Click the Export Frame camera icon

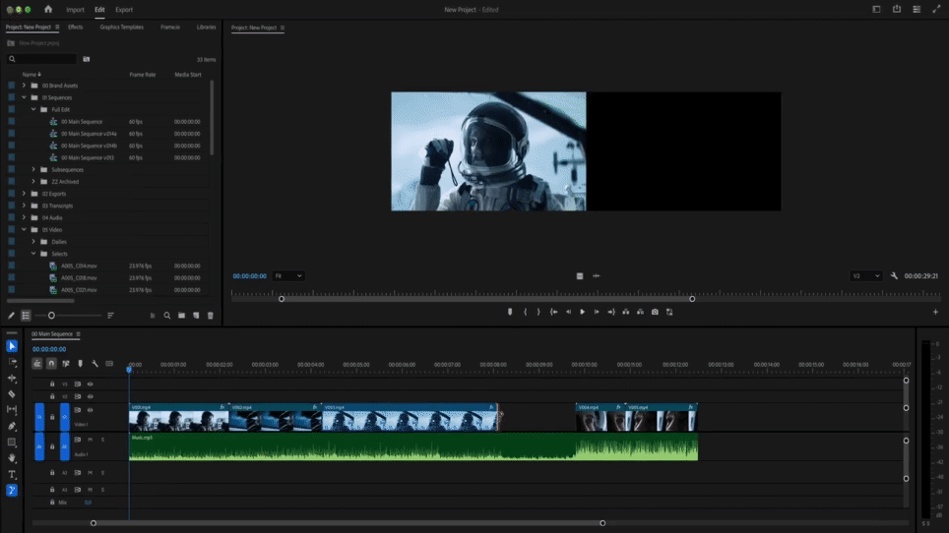coord(655,312)
